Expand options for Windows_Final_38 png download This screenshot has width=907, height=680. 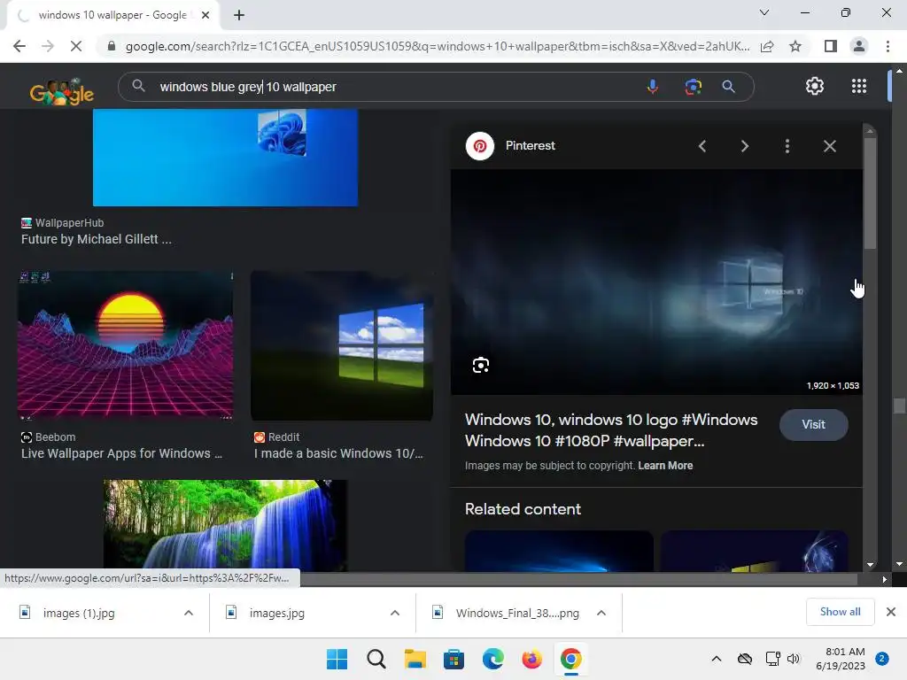click(x=601, y=613)
